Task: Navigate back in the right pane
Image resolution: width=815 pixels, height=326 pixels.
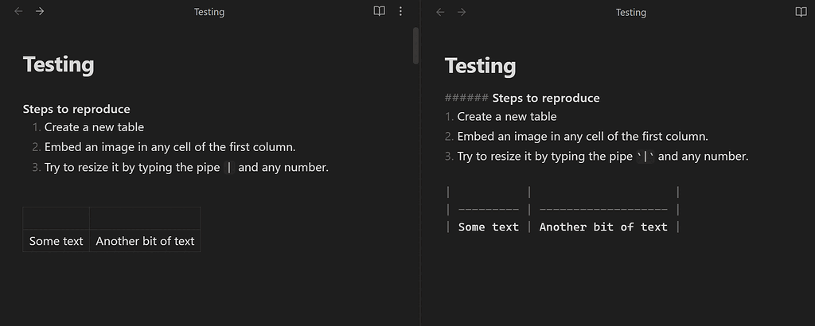Action: pos(440,12)
